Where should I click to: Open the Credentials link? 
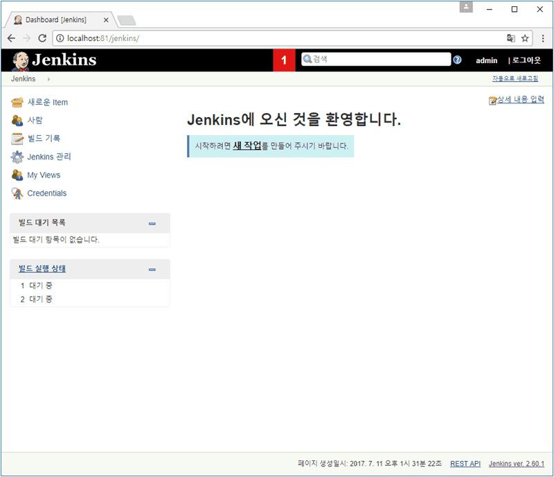pos(47,193)
